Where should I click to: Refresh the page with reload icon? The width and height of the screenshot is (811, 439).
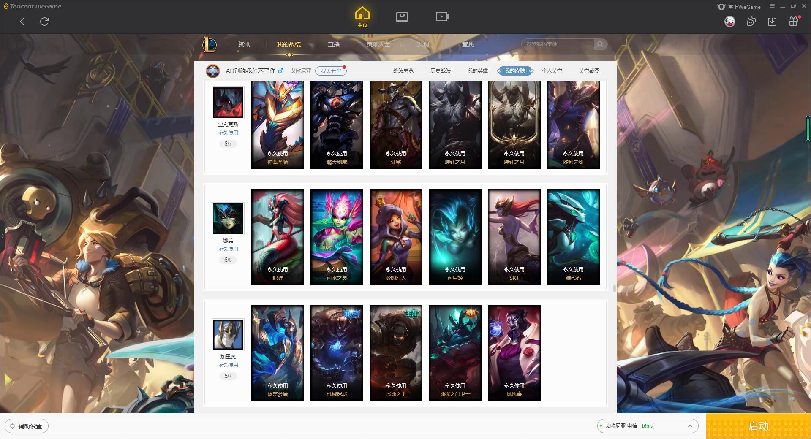point(44,22)
